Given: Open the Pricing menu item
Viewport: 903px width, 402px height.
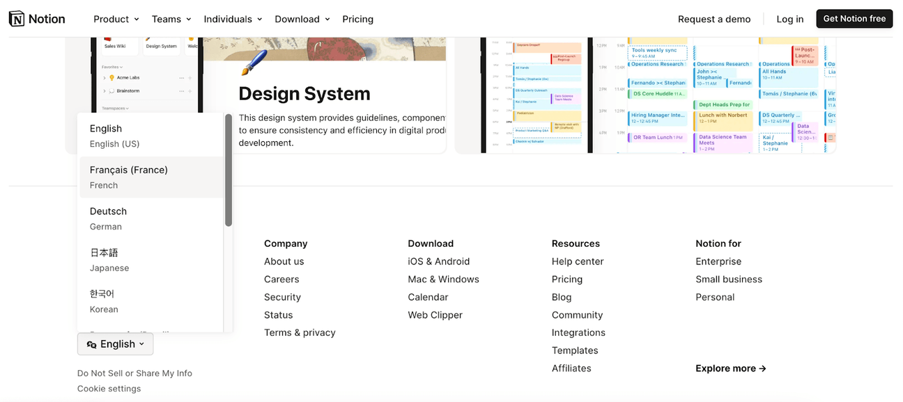Looking at the screenshot, I should (x=357, y=19).
